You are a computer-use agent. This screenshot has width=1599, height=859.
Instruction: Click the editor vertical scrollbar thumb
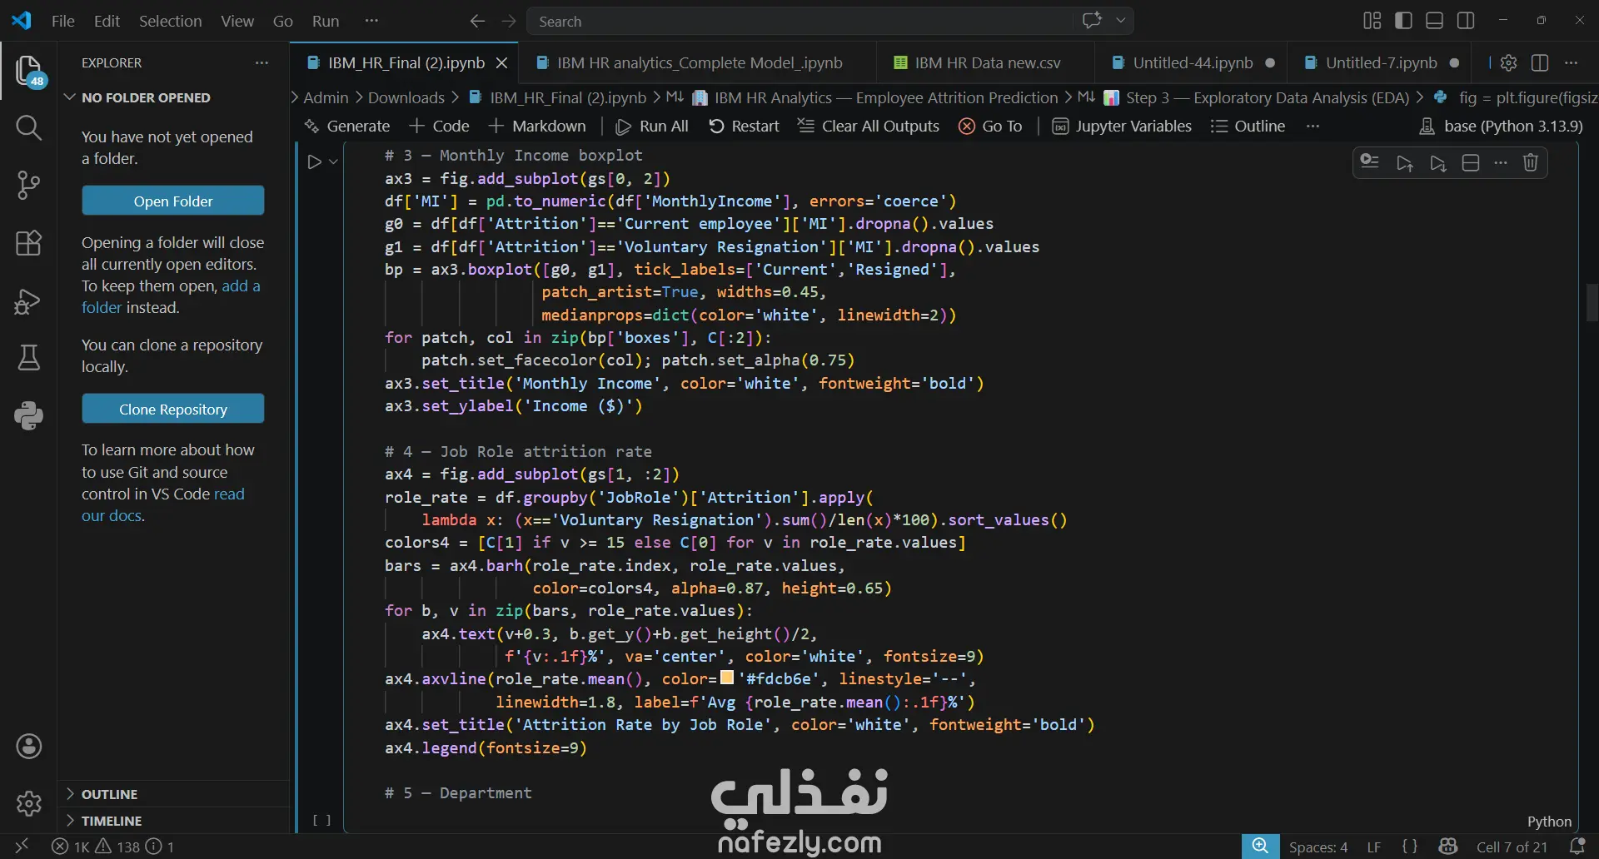coord(1592,303)
